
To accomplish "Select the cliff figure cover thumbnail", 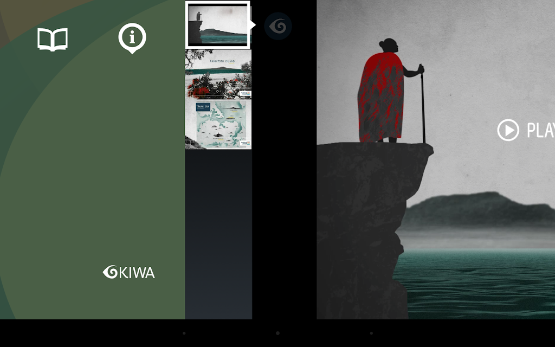I will click(x=218, y=25).
